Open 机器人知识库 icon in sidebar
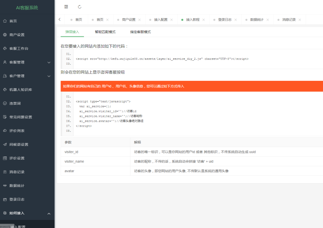 pos(5,90)
